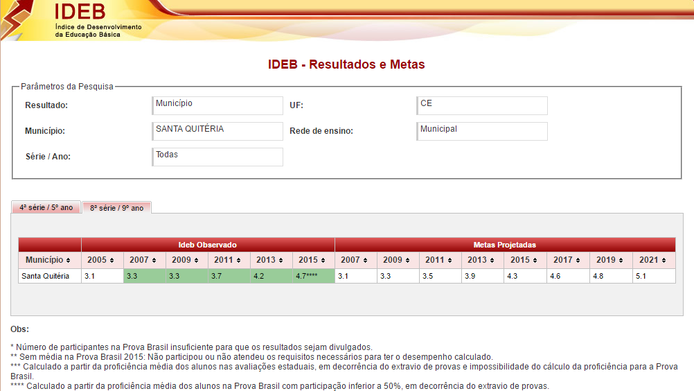The height and width of the screenshot is (391, 694).
Task: Click the Resultado: label
Action: (46, 105)
